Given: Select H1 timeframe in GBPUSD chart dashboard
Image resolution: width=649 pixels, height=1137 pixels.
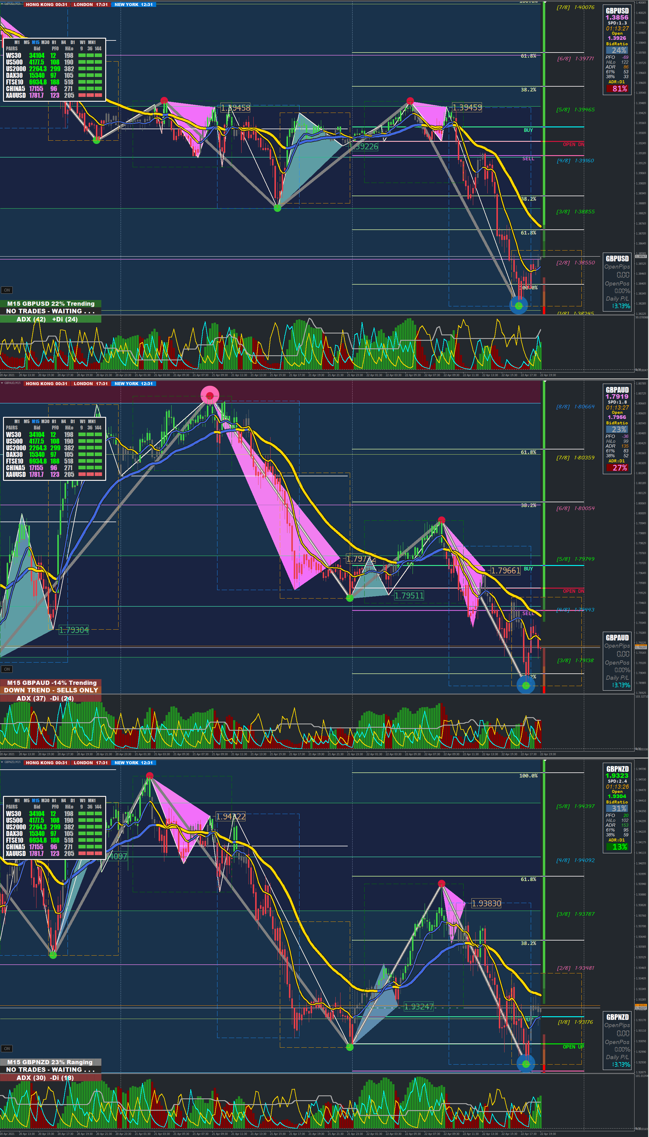Looking at the screenshot, I should [54, 42].
